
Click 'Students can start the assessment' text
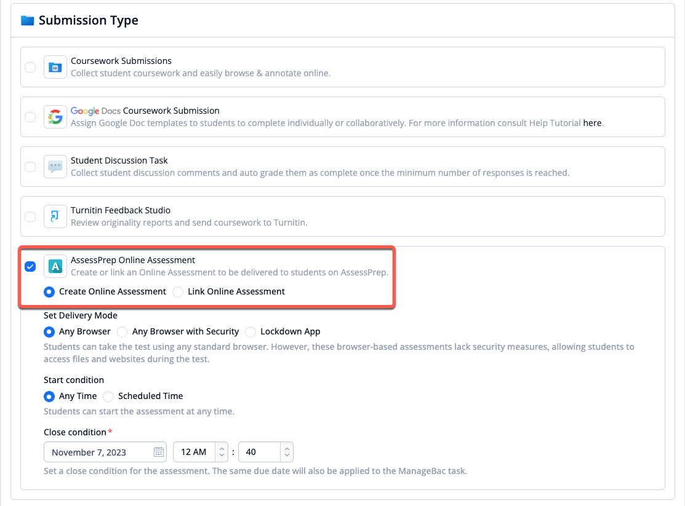click(x=139, y=411)
